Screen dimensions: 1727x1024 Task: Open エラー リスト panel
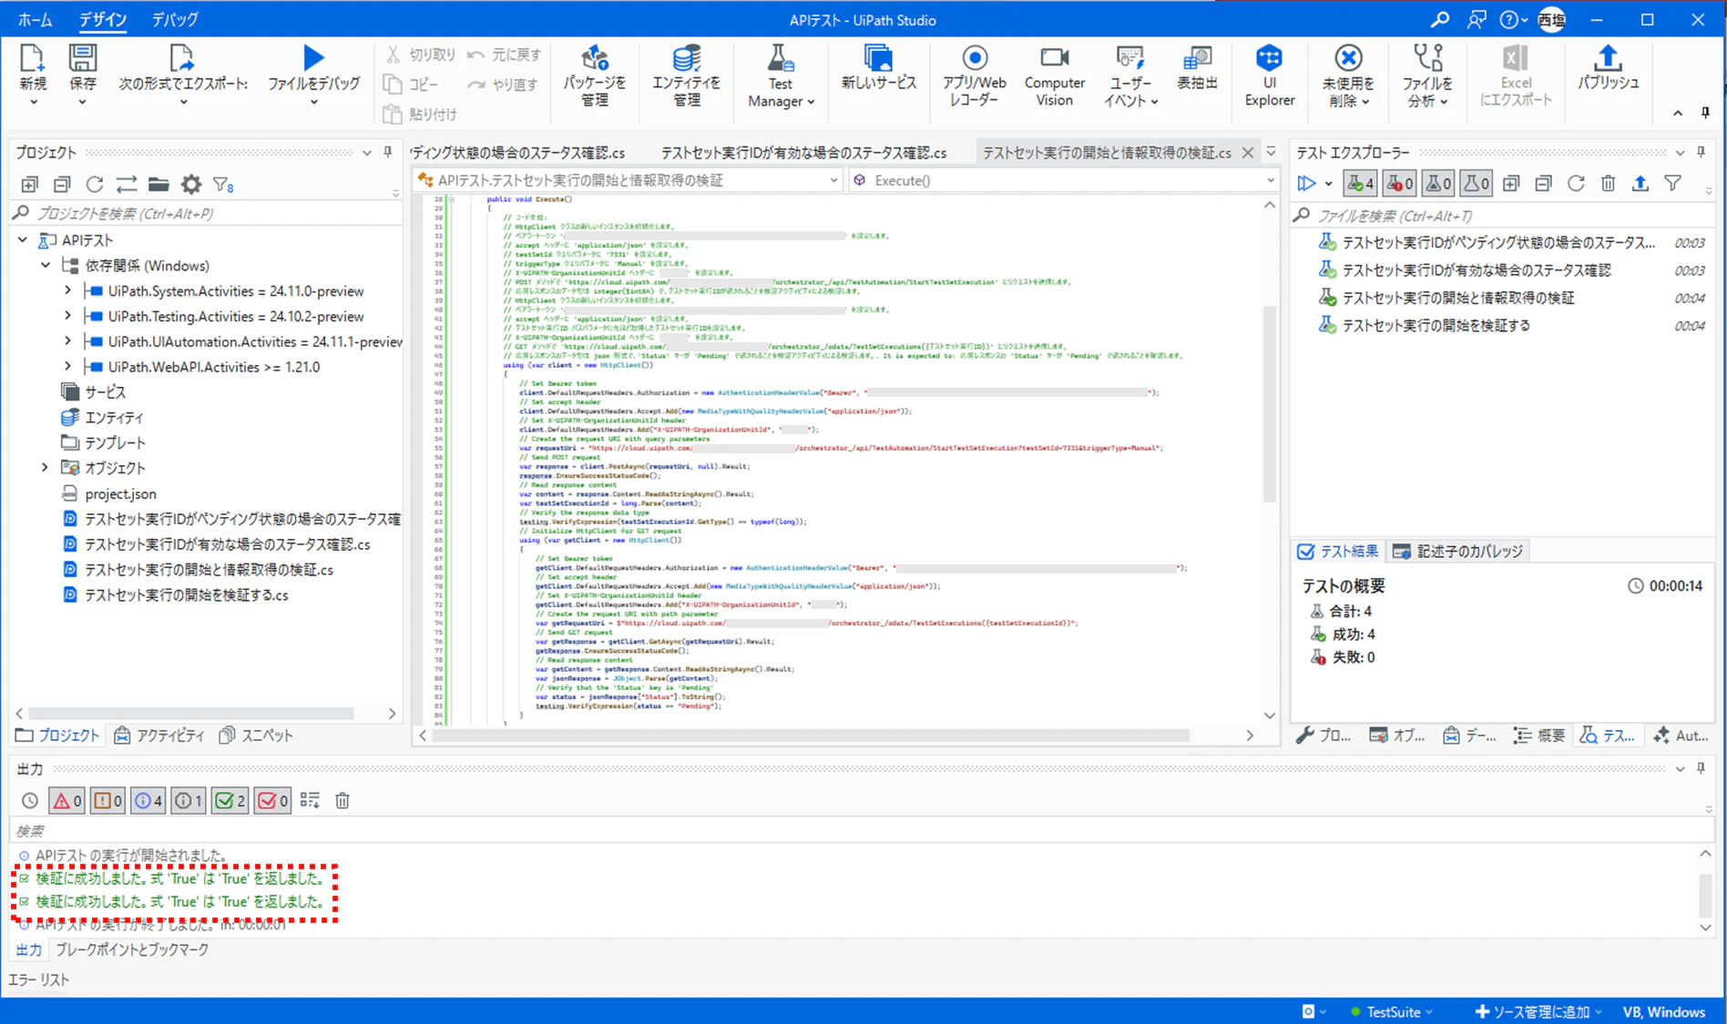pyautogui.click(x=39, y=980)
